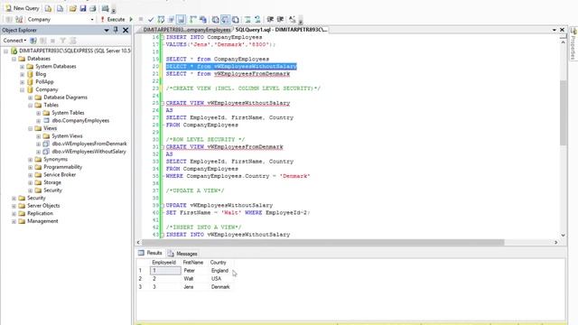Switch to DIMITARPETR893...ompanyEmployees tab
The width and height of the screenshot is (578, 325).
(187, 30)
